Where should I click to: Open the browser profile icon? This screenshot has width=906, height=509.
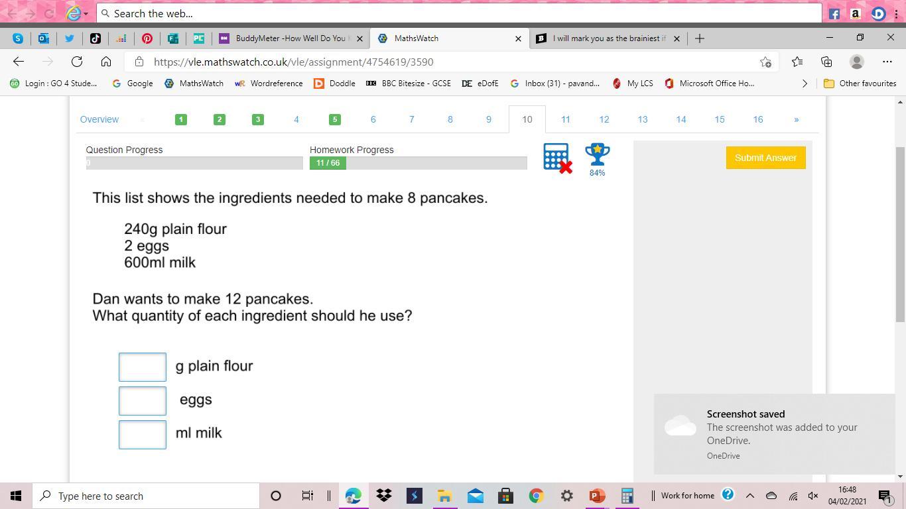click(857, 62)
